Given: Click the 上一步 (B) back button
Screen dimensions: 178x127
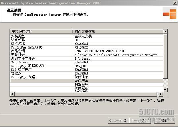Looking at the screenshot, I should (x=118, y=120).
